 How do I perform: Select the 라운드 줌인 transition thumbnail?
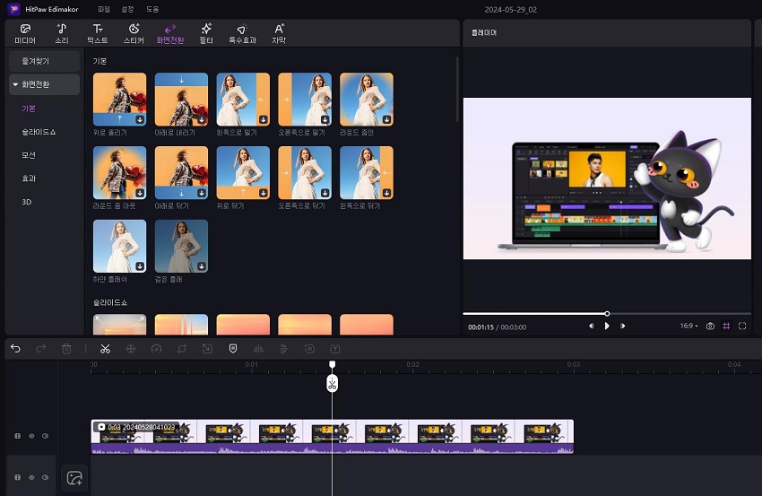pyautogui.click(x=367, y=100)
